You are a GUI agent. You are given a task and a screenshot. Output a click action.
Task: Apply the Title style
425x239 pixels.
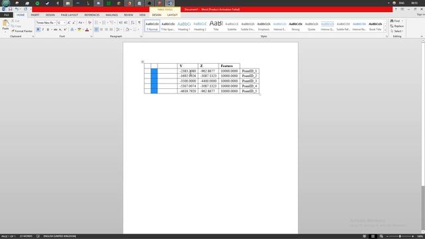click(x=216, y=26)
